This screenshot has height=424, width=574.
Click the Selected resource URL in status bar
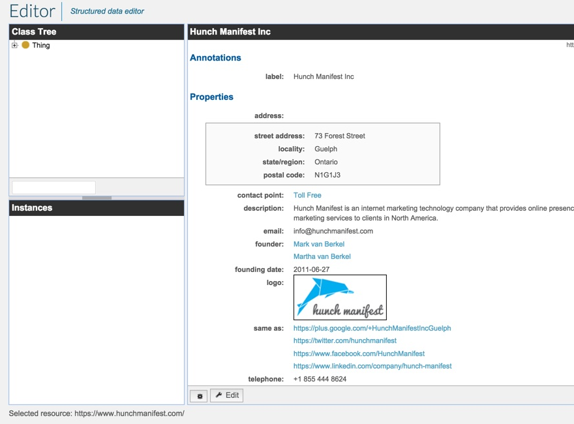pyautogui.click(x=130, y=414)
